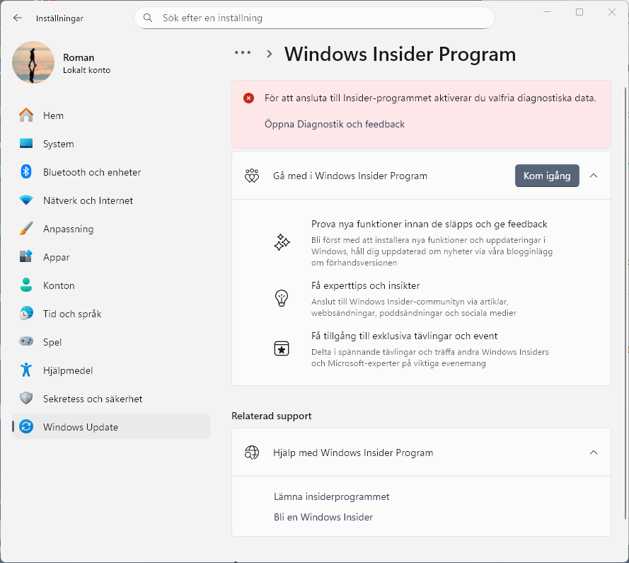Follow the Lämna insiderprogrammet link
The height and width of the screenshot is (563, 629).
click(331, 496)
